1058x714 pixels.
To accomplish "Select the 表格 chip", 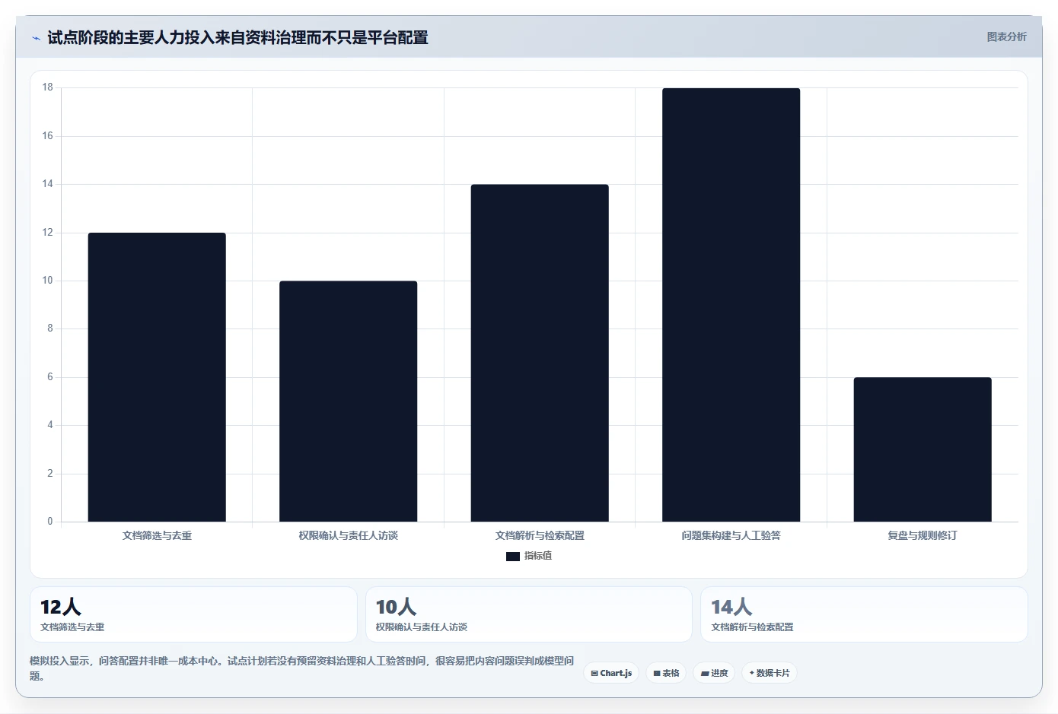I will click(666, 673).
